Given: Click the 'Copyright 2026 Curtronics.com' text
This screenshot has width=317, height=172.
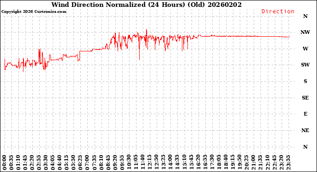Looking at the screenshot, I should [34, 11].
